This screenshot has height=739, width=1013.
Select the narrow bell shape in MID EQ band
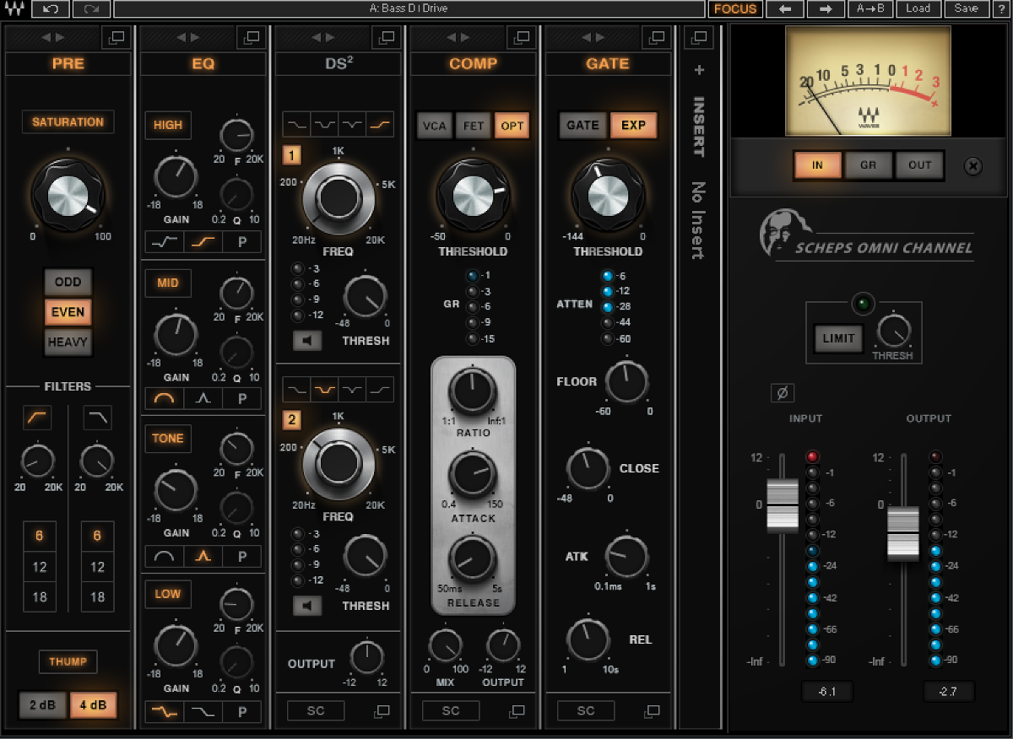pyautogui.click(x=203, y=398)
